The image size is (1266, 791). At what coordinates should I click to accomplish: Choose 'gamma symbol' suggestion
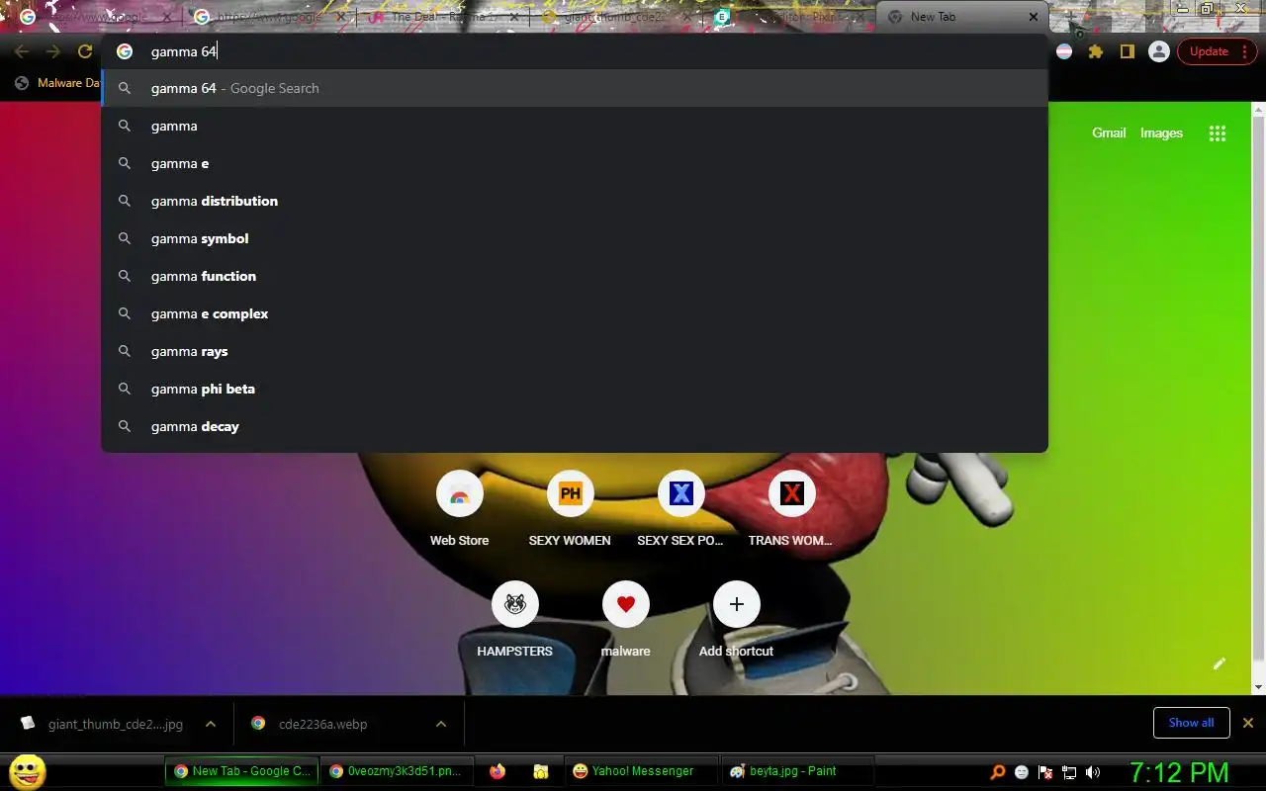coord(575,238)
